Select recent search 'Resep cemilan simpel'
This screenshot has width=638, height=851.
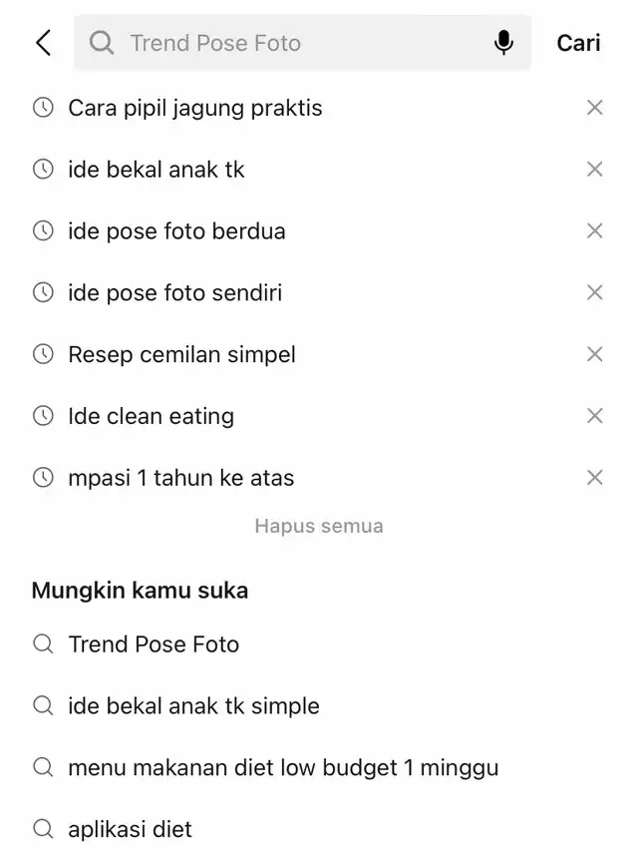[181, 354]
